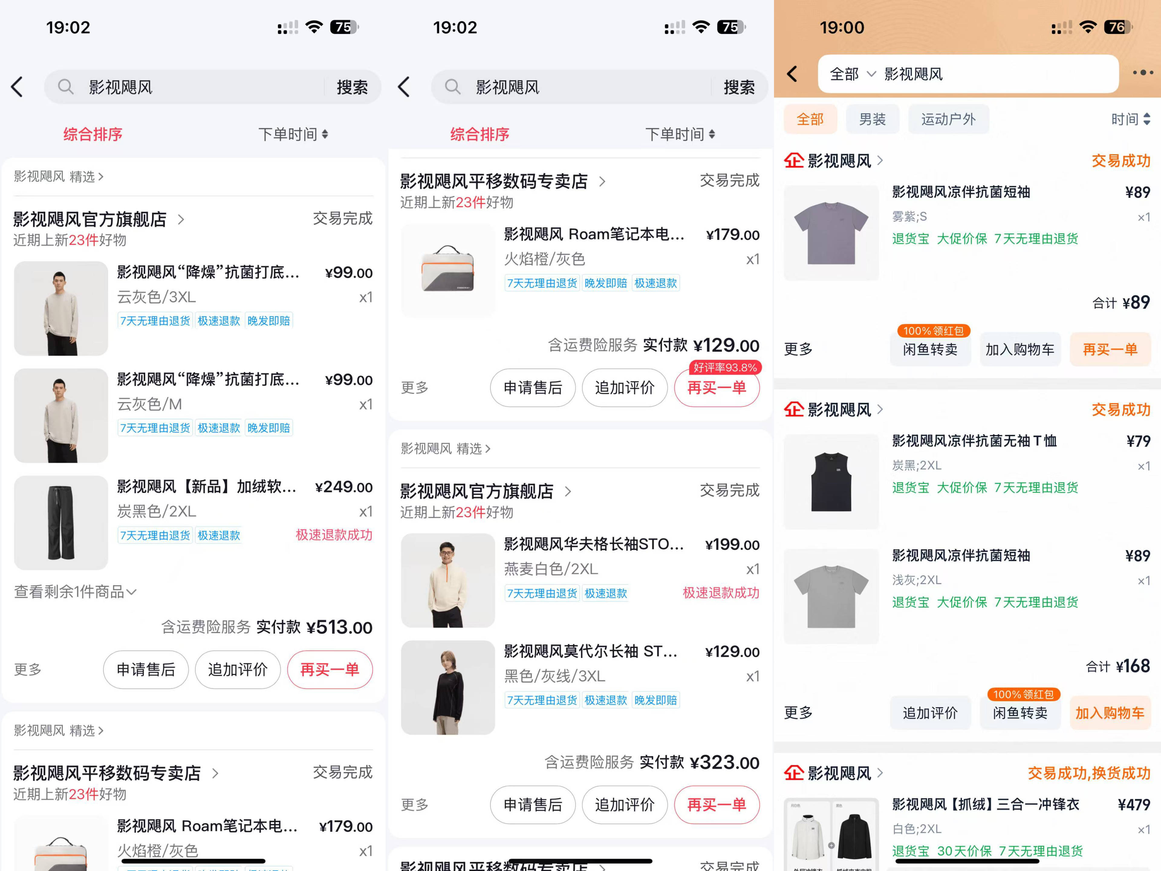Tap search magnifier icon in the middle screen
Viewport: 1161px width, 871px height.
[x=452, y=86]
